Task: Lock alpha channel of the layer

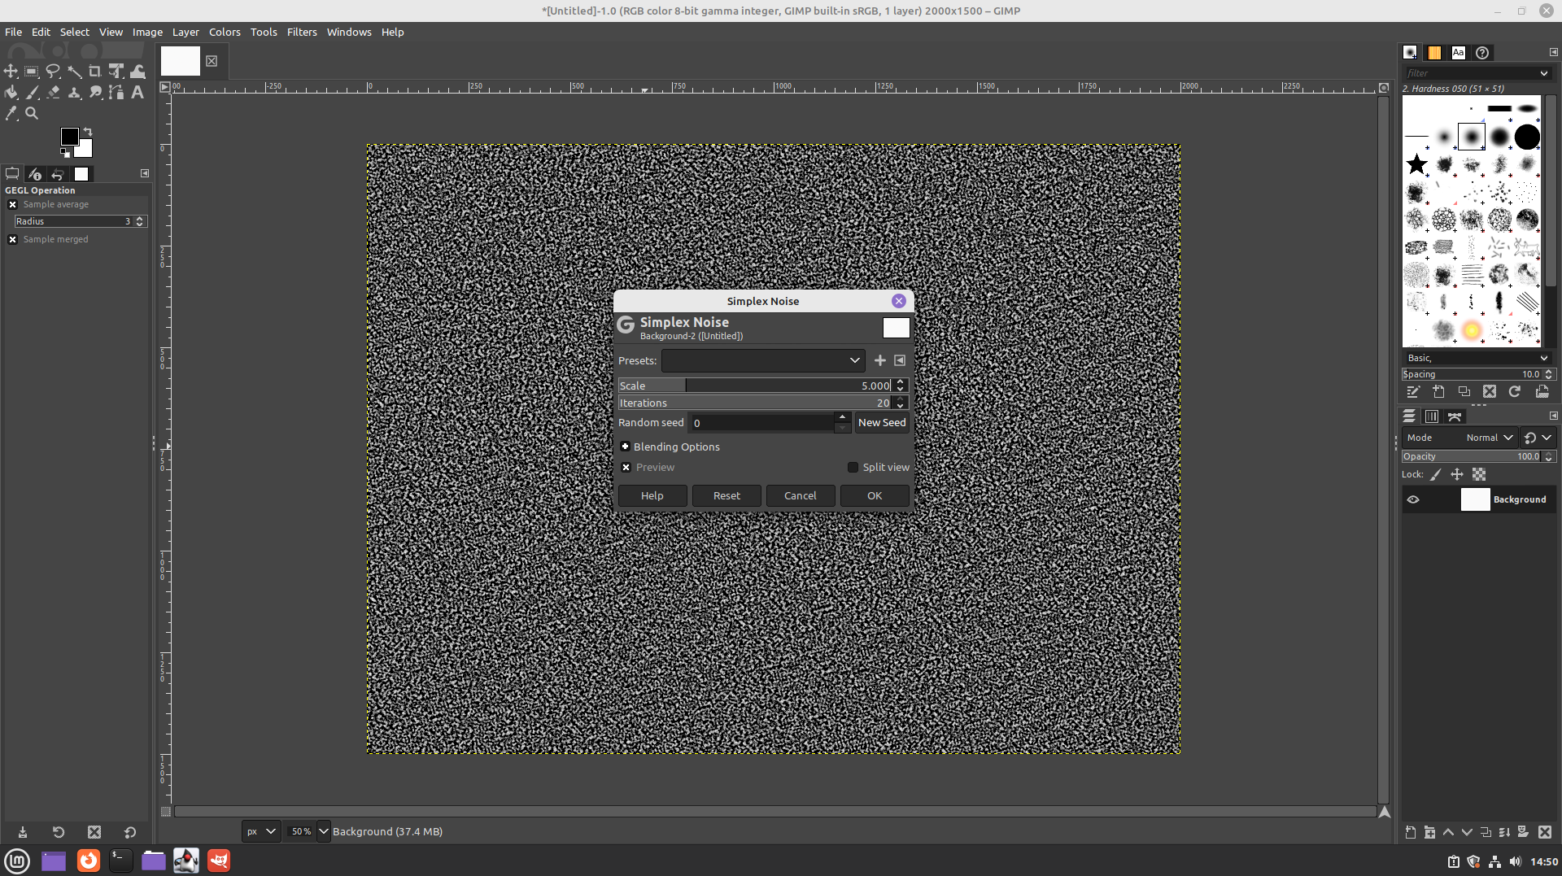Action: tap(1478, 474)
